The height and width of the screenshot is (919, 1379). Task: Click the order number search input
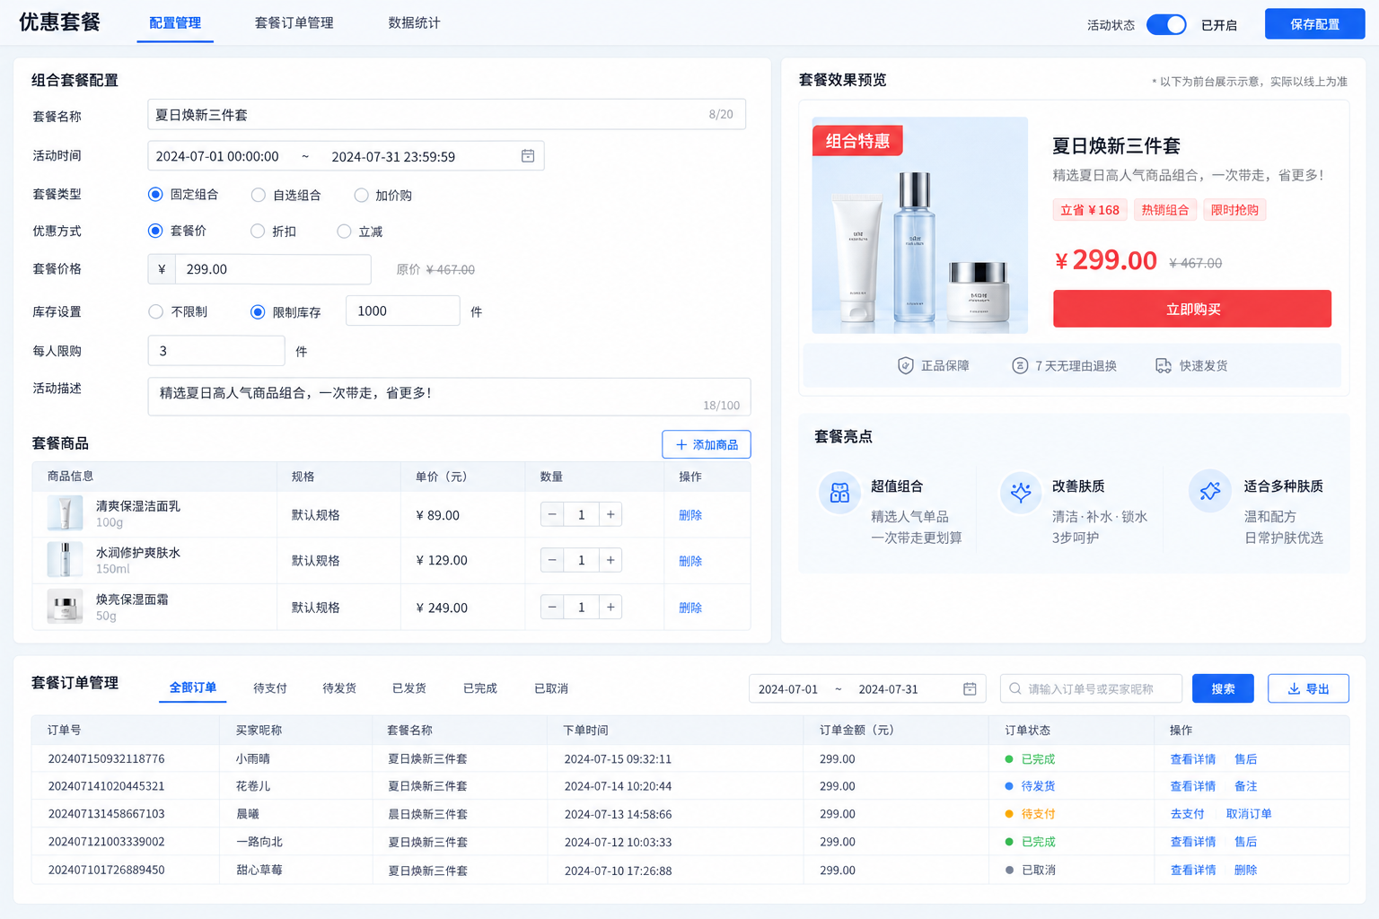click(1091, 688)
